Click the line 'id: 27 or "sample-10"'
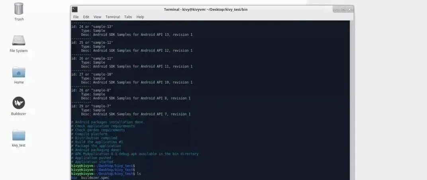The image size is (427, 180). (92, 74)
